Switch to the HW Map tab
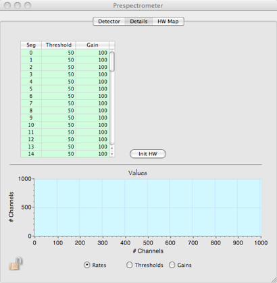Viewport: 277px width, 283px height. (x=168, y=22)
